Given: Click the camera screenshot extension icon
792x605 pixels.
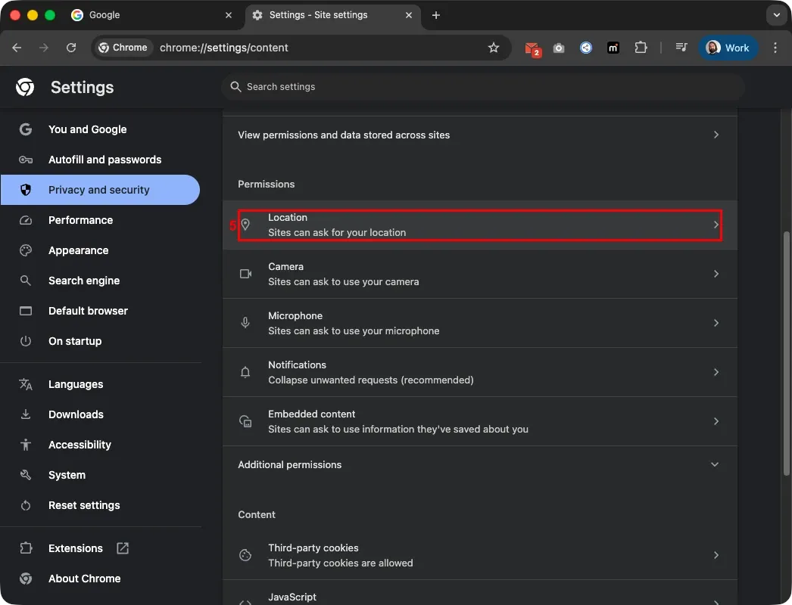Looking at the screenshot, I should (559, 48).
